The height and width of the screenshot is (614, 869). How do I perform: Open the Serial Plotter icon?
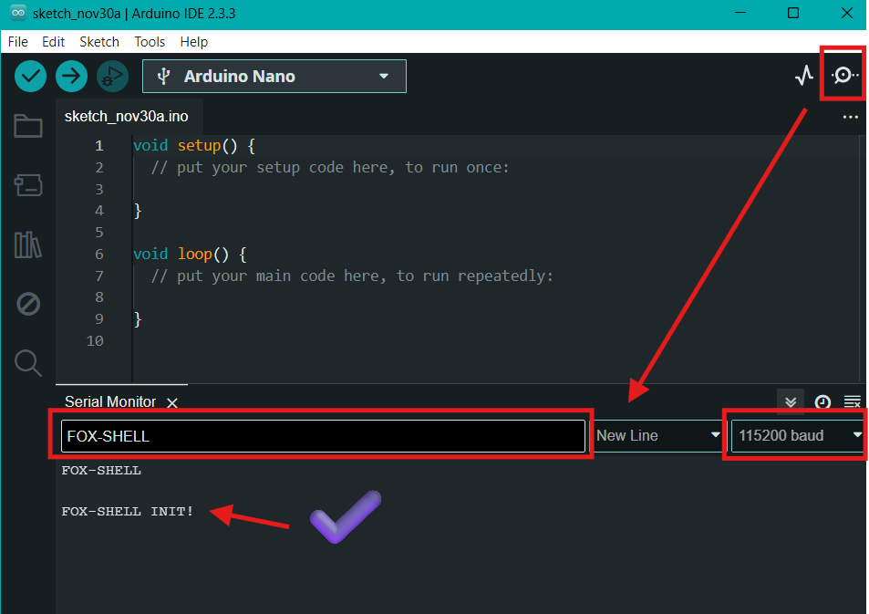[x=803, y=76]
